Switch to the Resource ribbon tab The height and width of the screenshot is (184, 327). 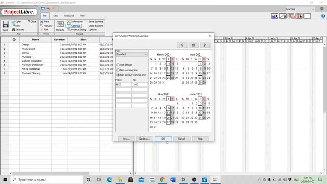pyautogui.click(x=68, y=16)
